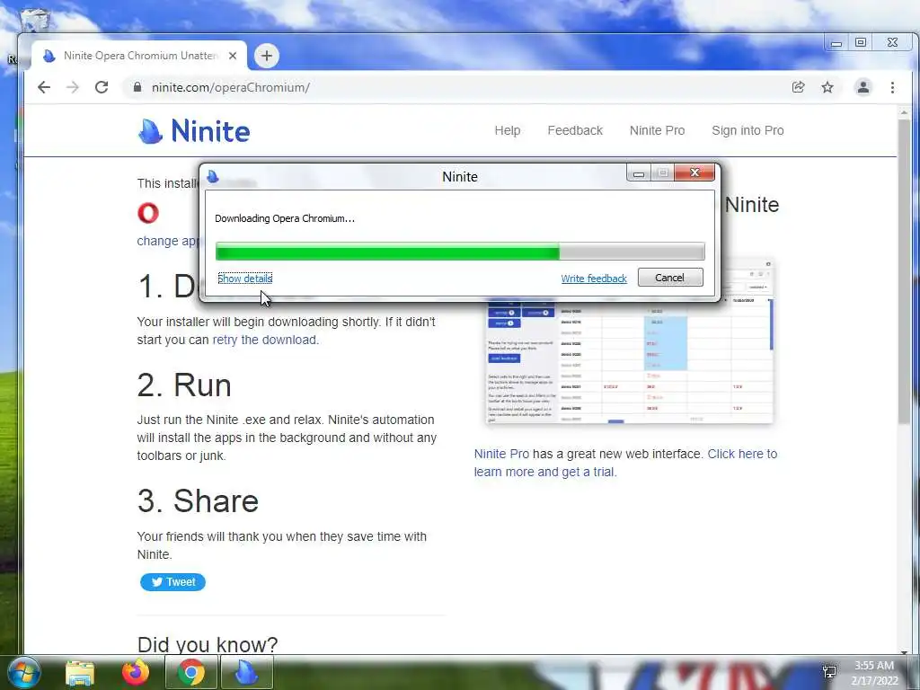This screenshot has width=920, height=690.
Task: Click the Ninite logo on the page
Action: (194, 131)
